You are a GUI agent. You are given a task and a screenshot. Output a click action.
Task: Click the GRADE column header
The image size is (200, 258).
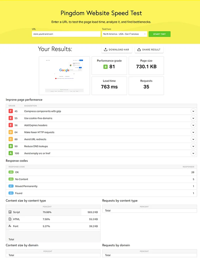(12, 106)
